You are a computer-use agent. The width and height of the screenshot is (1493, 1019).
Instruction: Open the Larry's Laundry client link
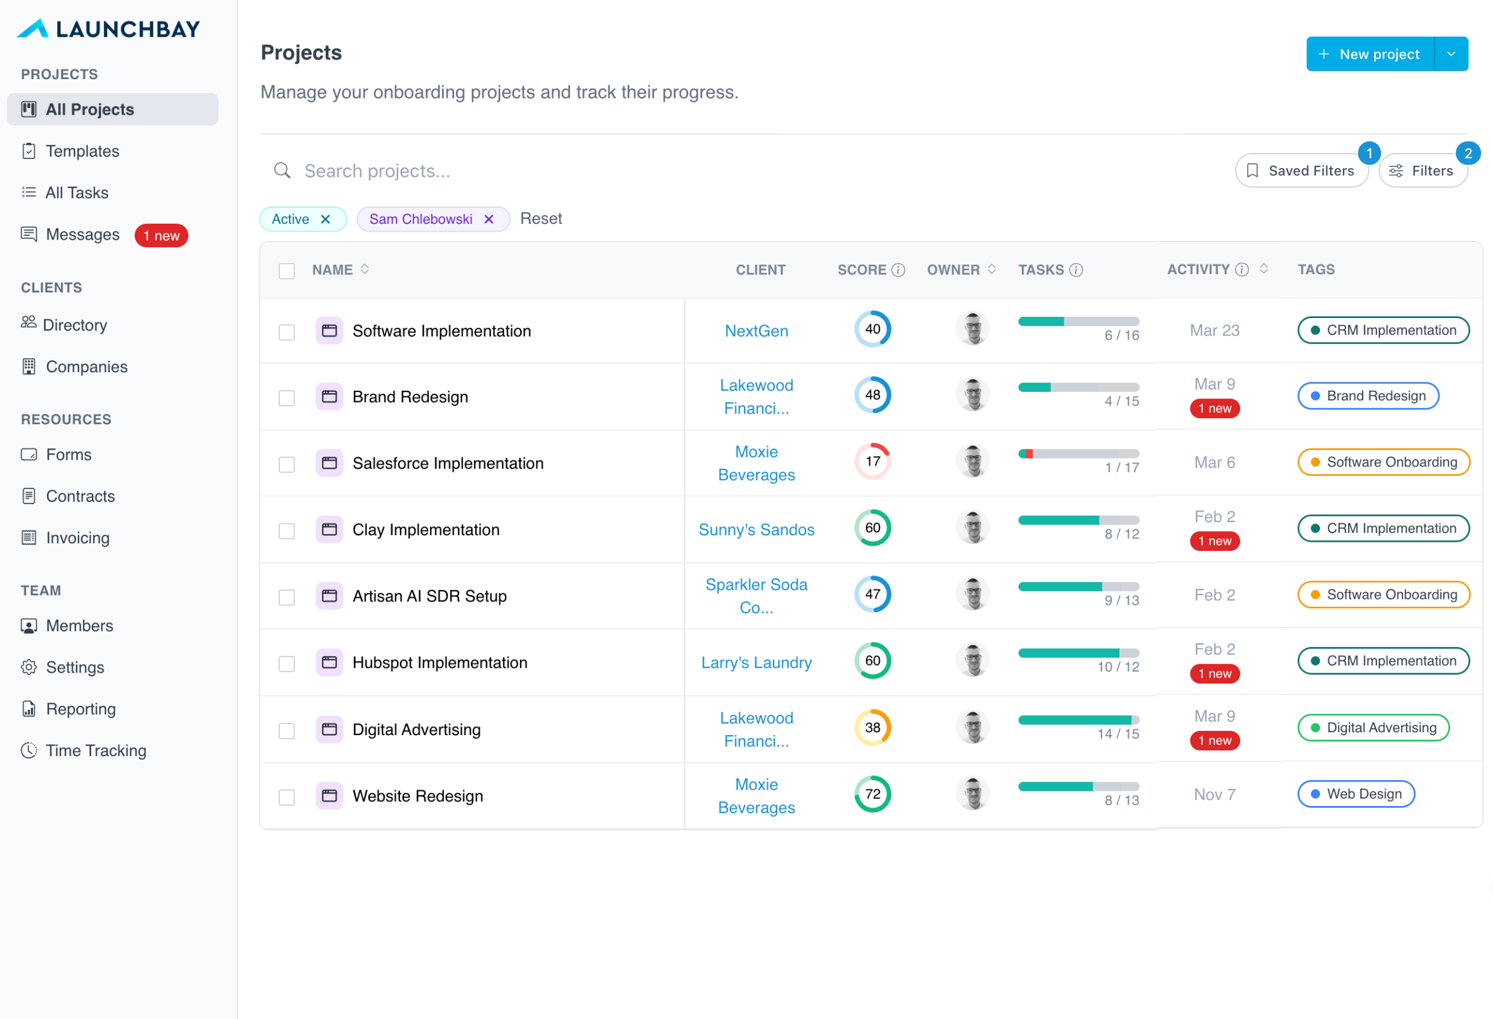(756, 663)
